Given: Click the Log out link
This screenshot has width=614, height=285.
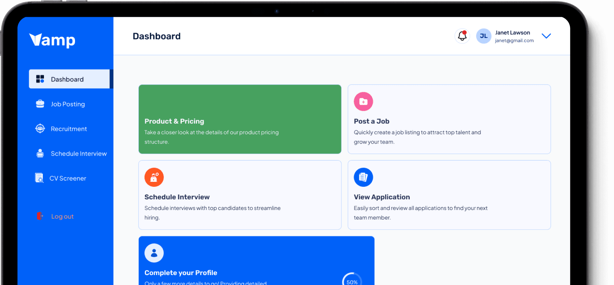Looking at the screenshot, I should click(62, 217).
